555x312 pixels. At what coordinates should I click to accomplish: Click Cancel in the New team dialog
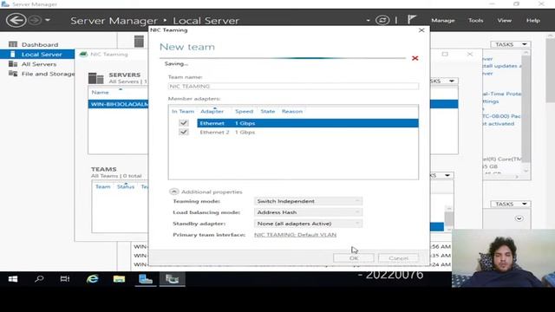(x=398, y=258)
